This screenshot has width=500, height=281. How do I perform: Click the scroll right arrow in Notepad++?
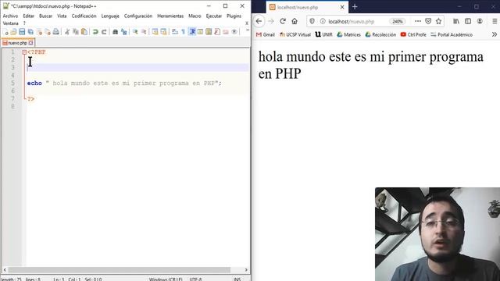246,270
